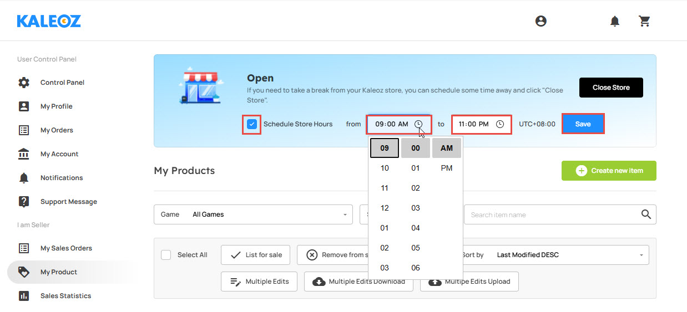This screenshot has width=687, height=312.
Task: Choose PM in time picker
Action: point(447,168)
